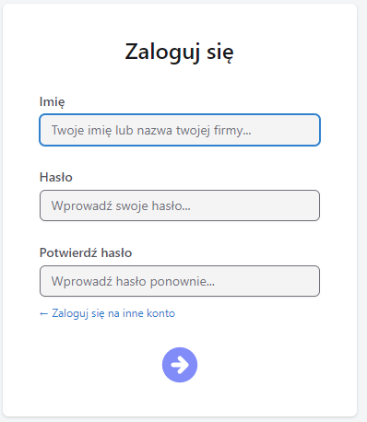Click the placeholder Twoje imię lub nazwa twojej firmy
The image size is (367, 422).
(x=151, y=130)
